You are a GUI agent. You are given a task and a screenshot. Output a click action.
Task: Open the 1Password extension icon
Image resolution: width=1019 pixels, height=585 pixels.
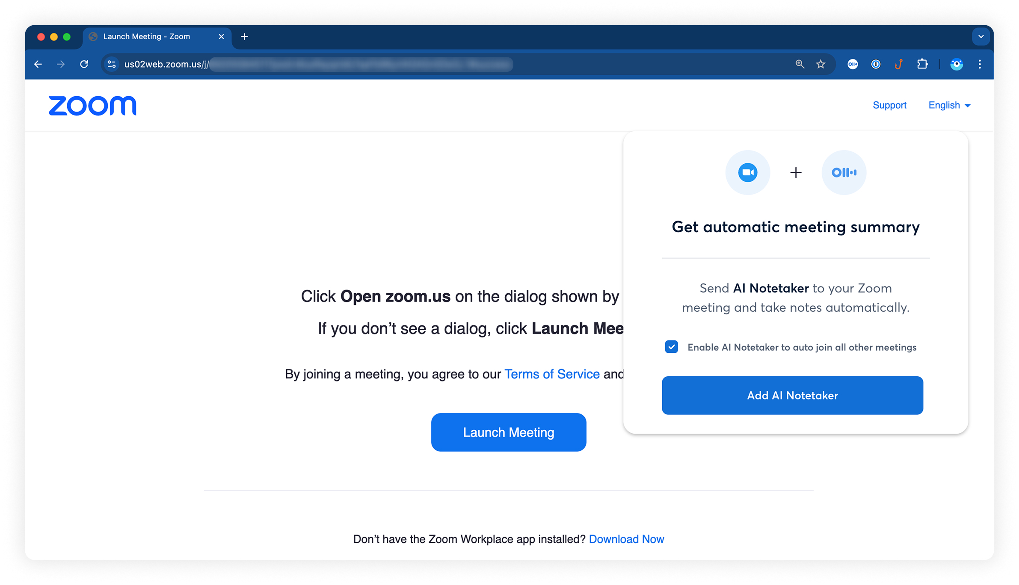[x=876, y=64]
